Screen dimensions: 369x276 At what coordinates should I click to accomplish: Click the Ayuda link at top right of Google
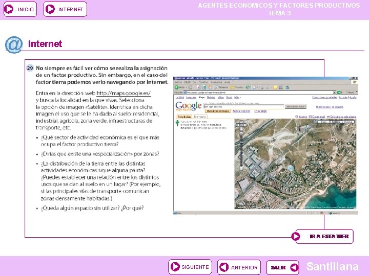click(353, 98)
